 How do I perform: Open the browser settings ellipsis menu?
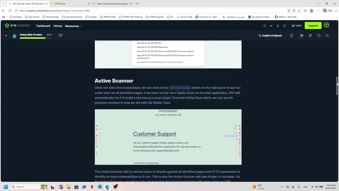[x=318, y=11]
